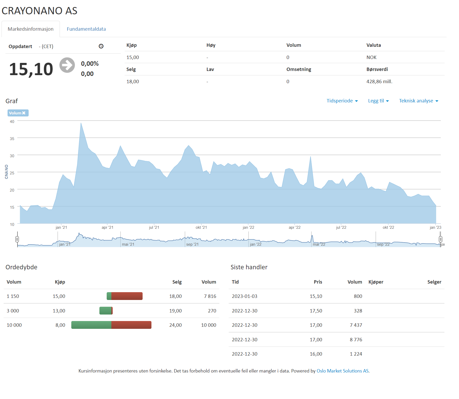This screenshot has width=459, height=399.
Task: Click the Pris header in Siste handler
Action: click(x=318, y=282)
